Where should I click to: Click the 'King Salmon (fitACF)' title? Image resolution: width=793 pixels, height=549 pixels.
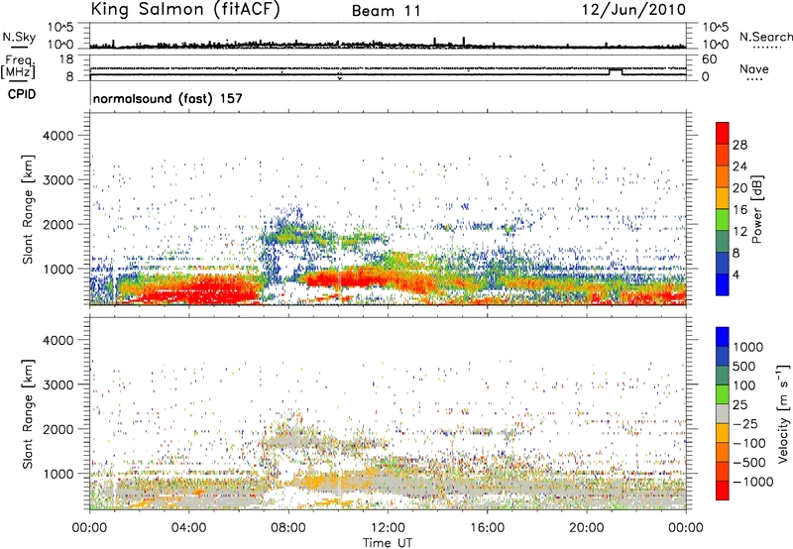[x=185, y=9]
